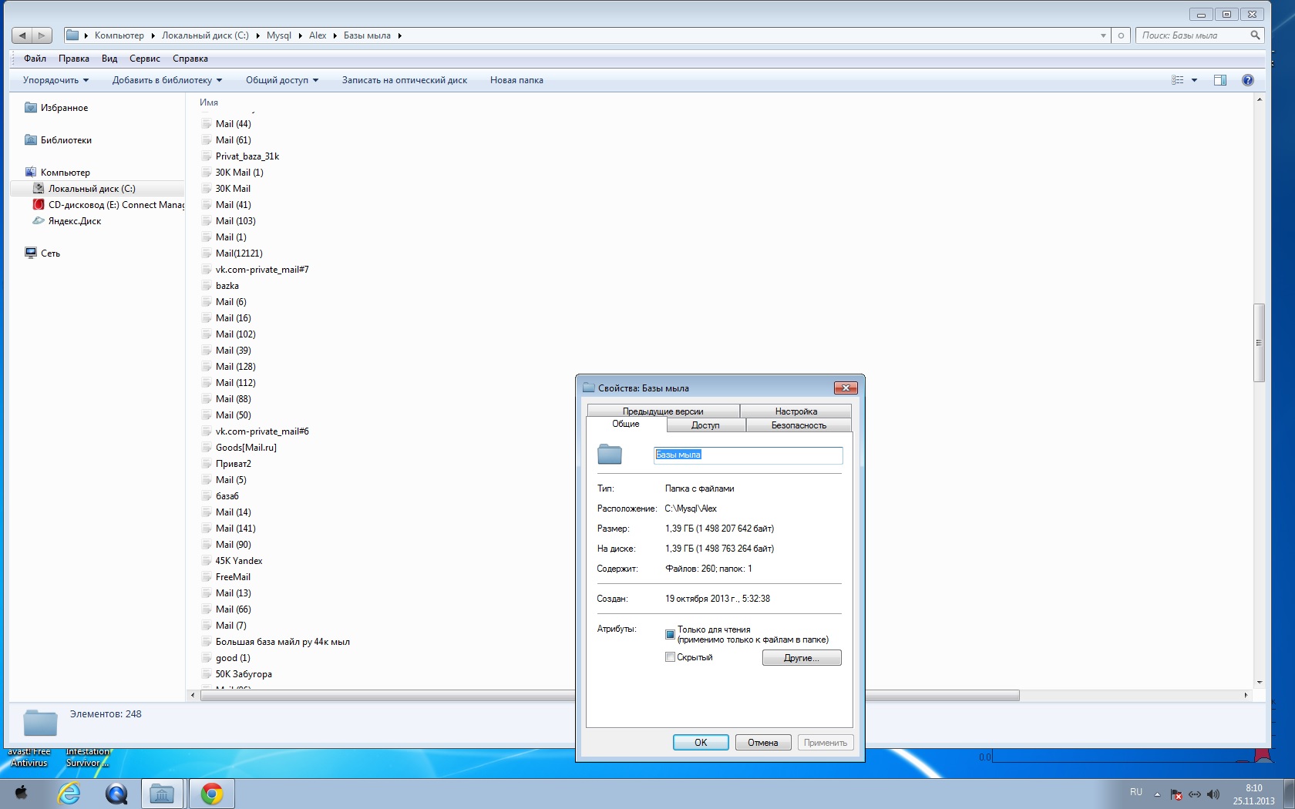Click the search magnifier icon

coord(1255,35)
